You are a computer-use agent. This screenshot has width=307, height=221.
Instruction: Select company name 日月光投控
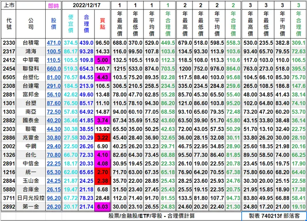click(x=31, y=198)
